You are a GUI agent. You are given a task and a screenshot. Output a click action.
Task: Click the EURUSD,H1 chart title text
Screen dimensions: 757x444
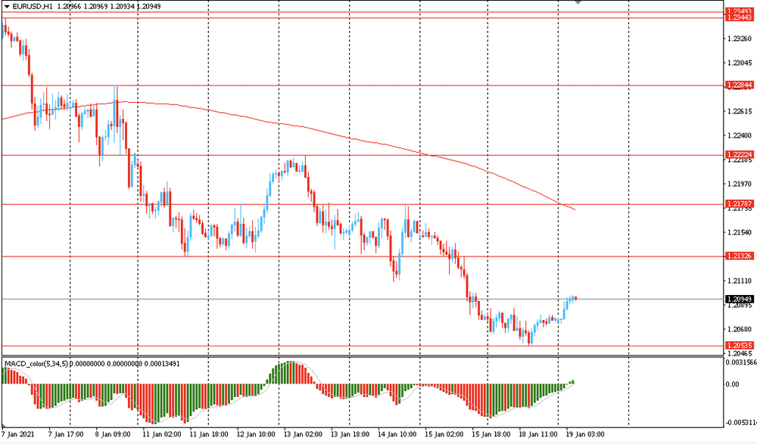[33, 6]
